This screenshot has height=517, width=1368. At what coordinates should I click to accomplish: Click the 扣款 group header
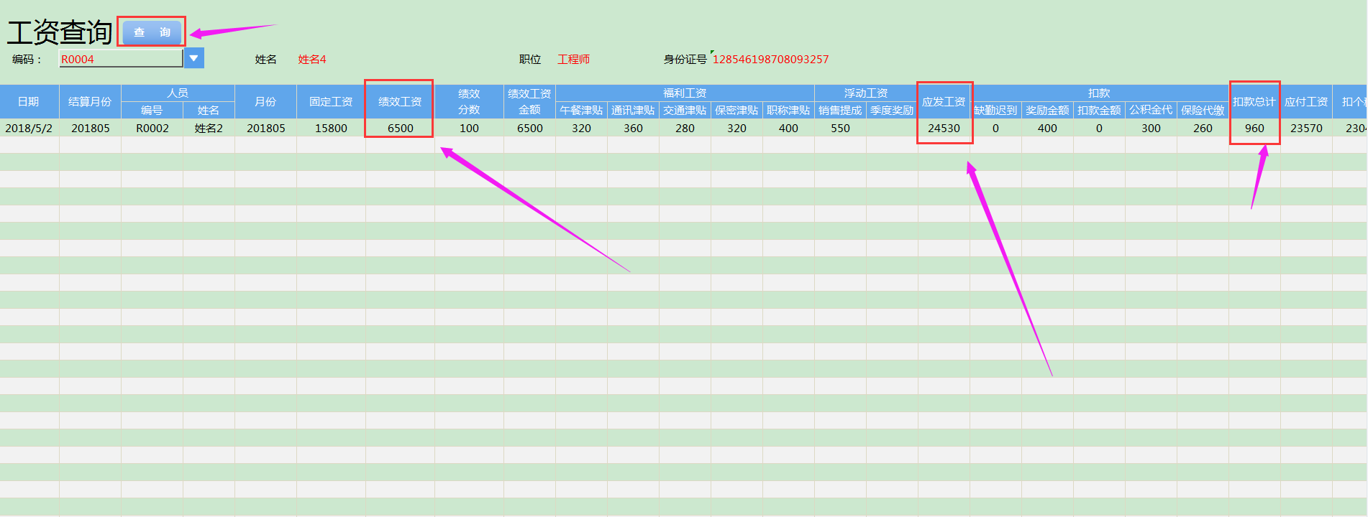point(1099,93)
